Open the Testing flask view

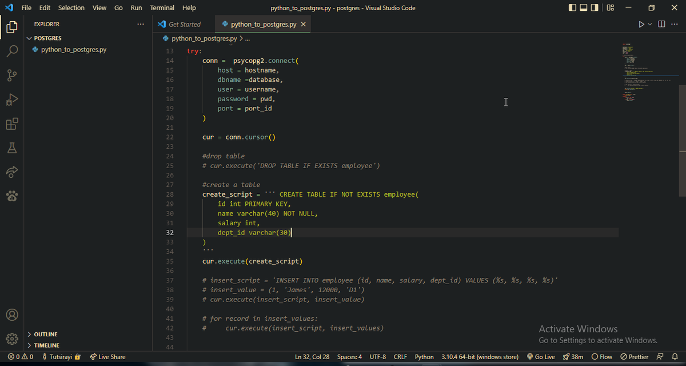(x=12, y=148)
